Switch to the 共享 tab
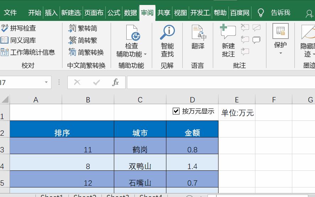The height and width of the screenshot is (197, 315). click(x=164, y=13)
